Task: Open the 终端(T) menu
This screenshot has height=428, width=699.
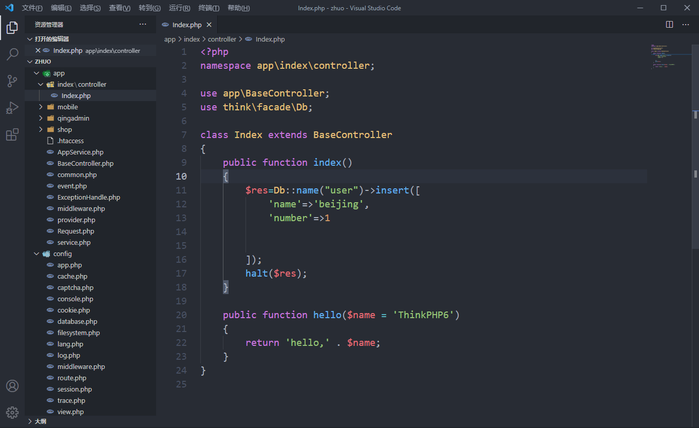Action: tap(209, 8)
